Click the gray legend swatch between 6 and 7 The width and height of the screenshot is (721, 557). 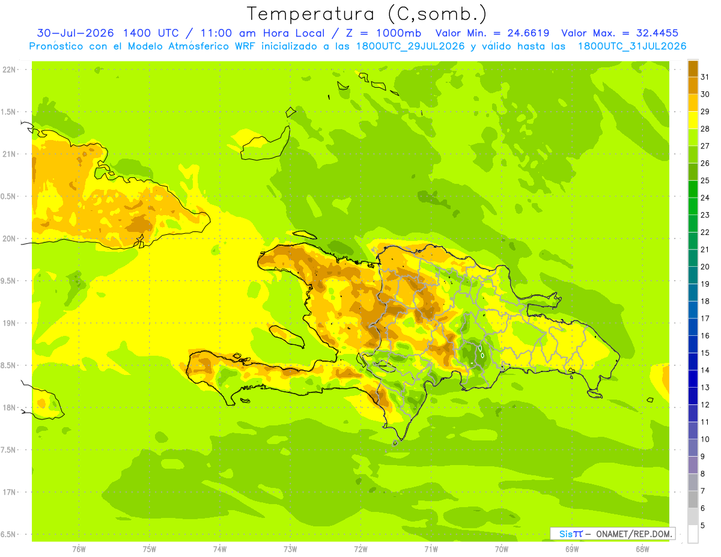[693, 499]
